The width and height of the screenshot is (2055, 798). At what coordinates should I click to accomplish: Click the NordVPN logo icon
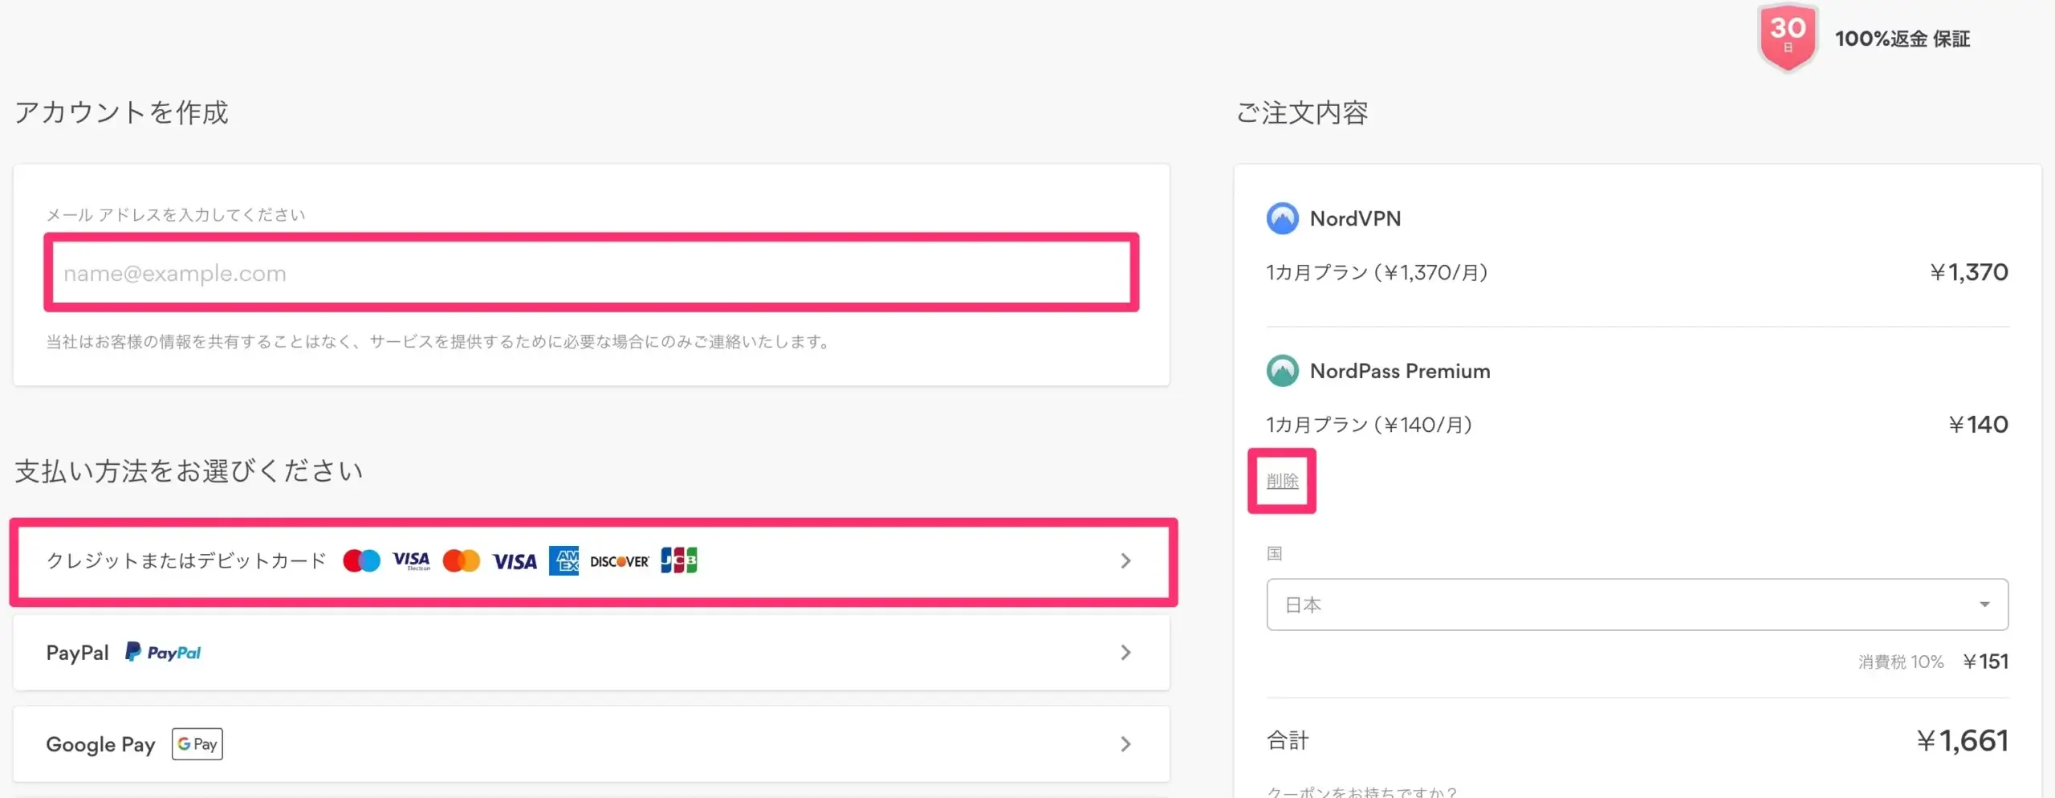click(1282, 218)
